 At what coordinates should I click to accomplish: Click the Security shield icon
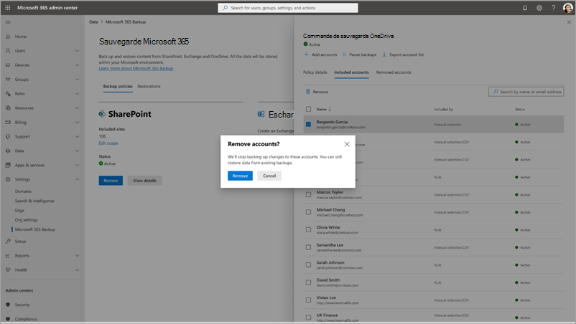(x=8, y=305)
